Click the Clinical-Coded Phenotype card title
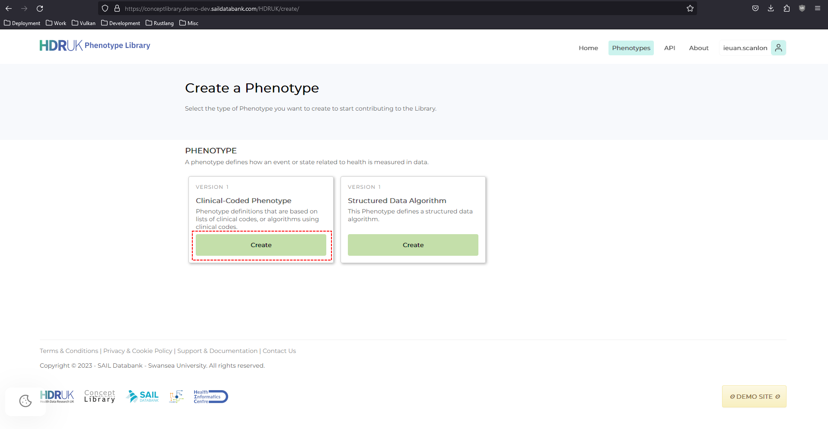This screenshot has width=828, height=429. (x=244, y=200)
